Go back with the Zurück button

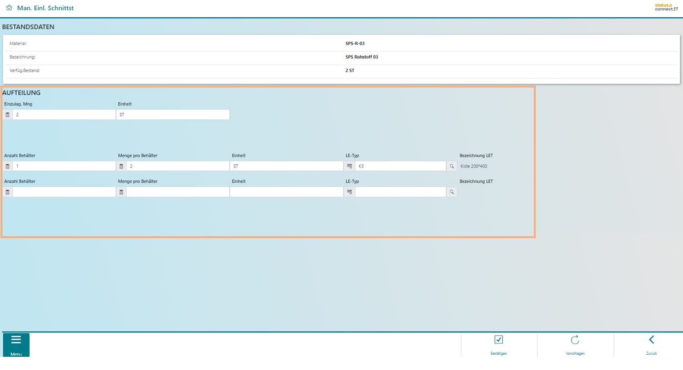(x=651, y=345)
